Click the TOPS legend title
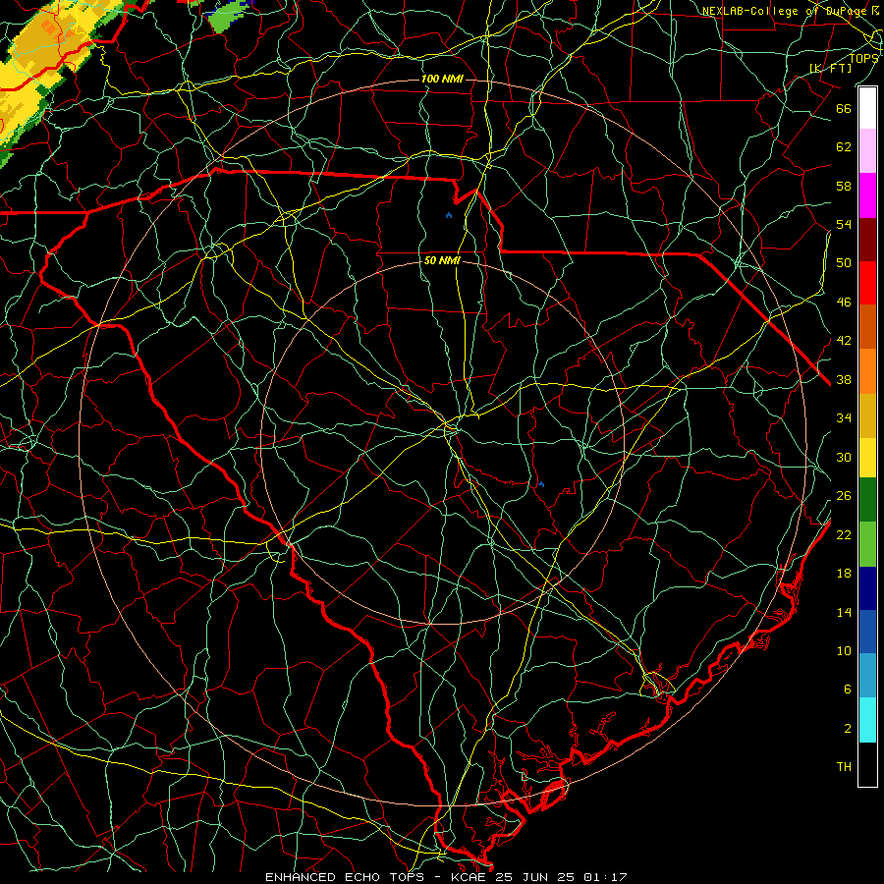884x884 pixels. click(863, 58)
